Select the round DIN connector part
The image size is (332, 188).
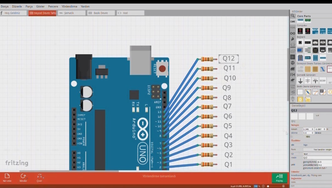pos(315,50)
